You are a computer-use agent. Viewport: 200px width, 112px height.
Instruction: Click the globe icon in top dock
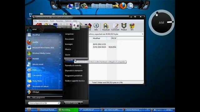130,6
